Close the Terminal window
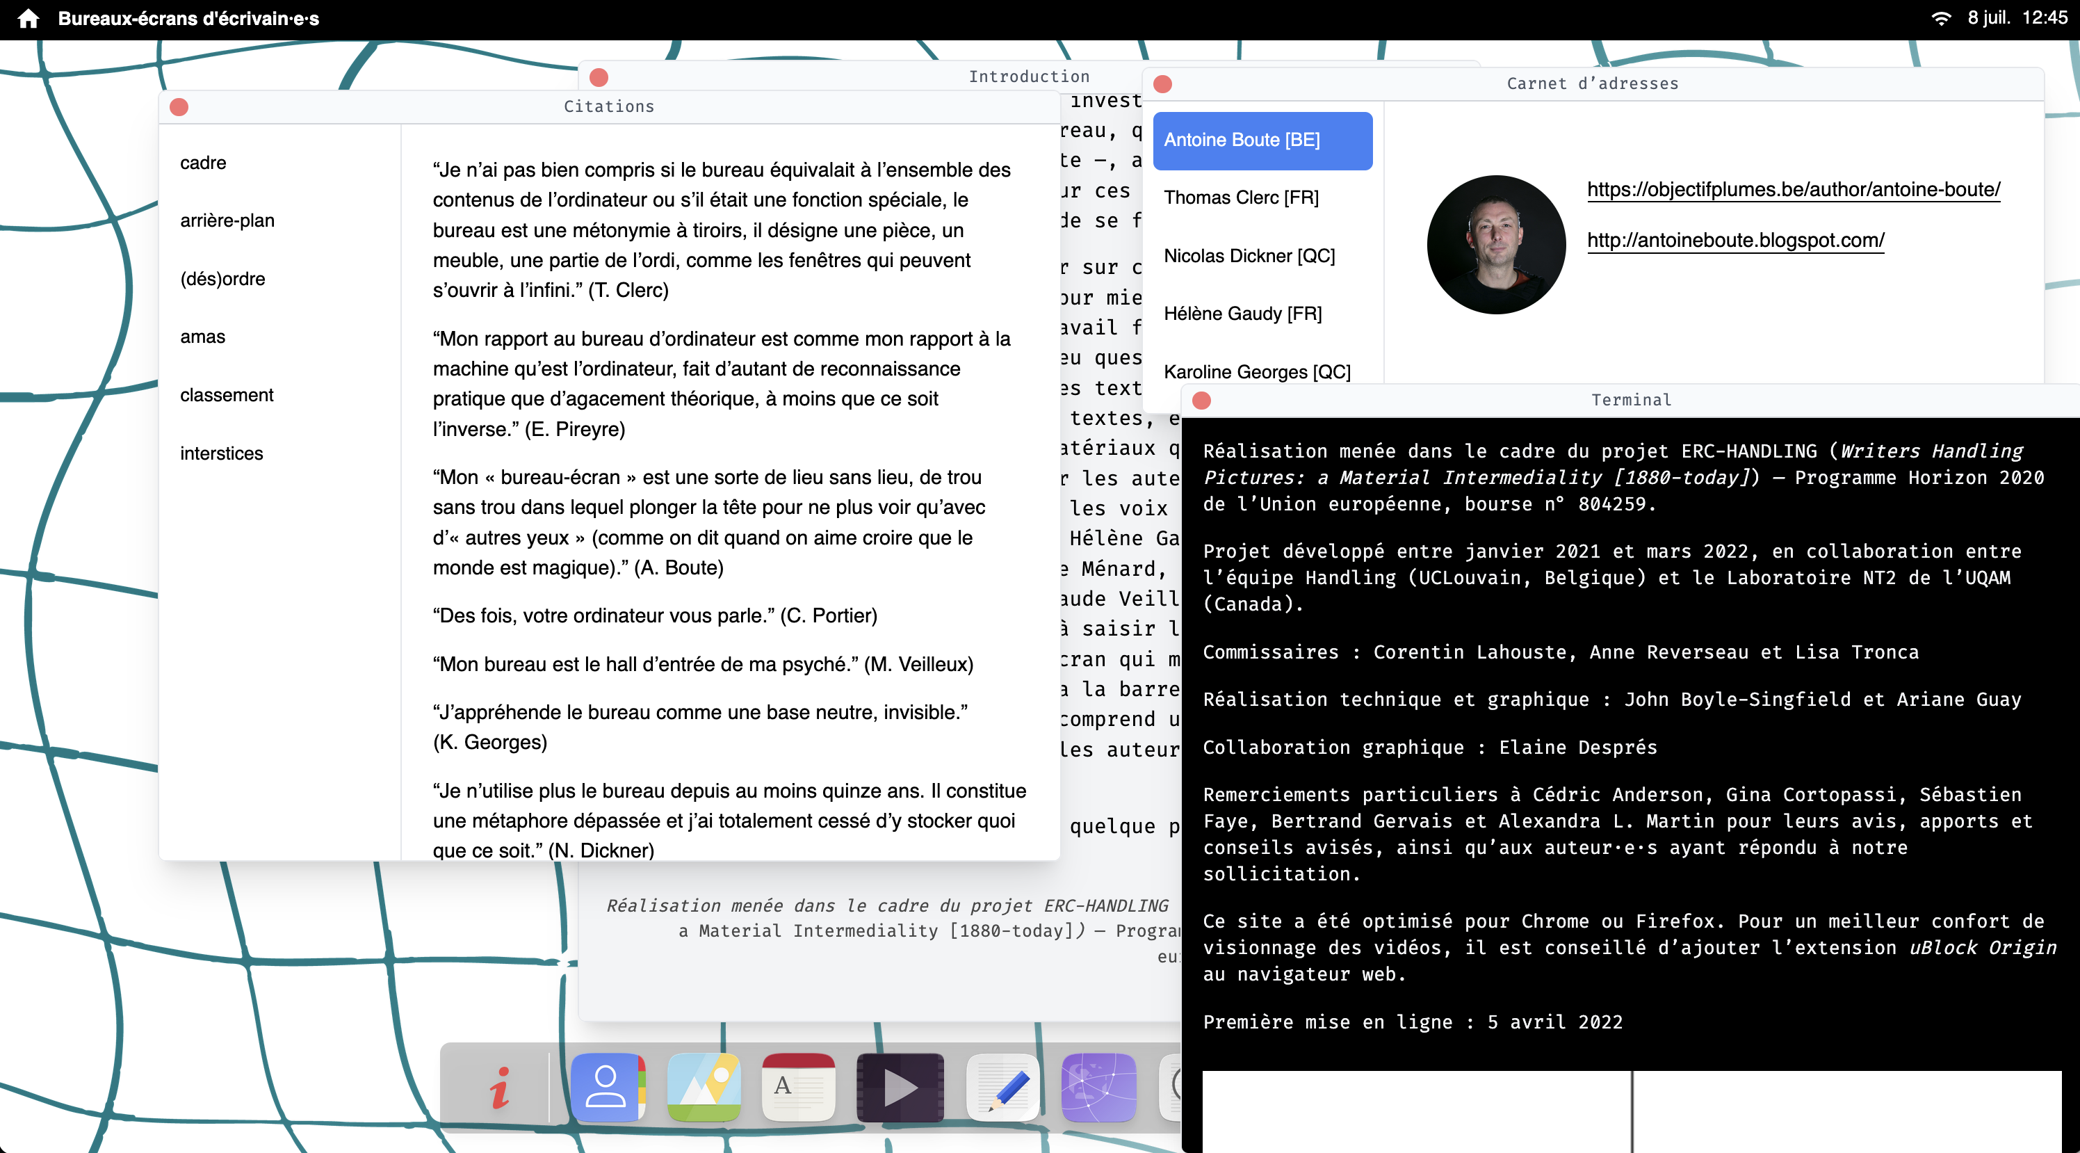The height and width of the screenshot is (1153, 2080). pos(1201,401)
